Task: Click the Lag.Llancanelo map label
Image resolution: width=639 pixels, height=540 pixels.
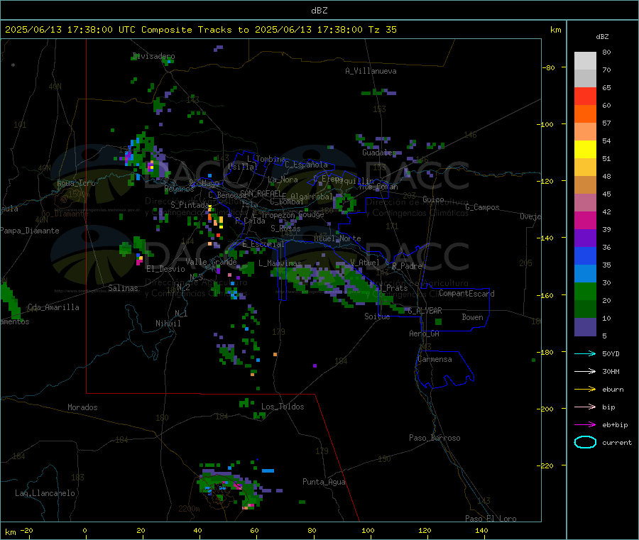Action: coord(45,493)
